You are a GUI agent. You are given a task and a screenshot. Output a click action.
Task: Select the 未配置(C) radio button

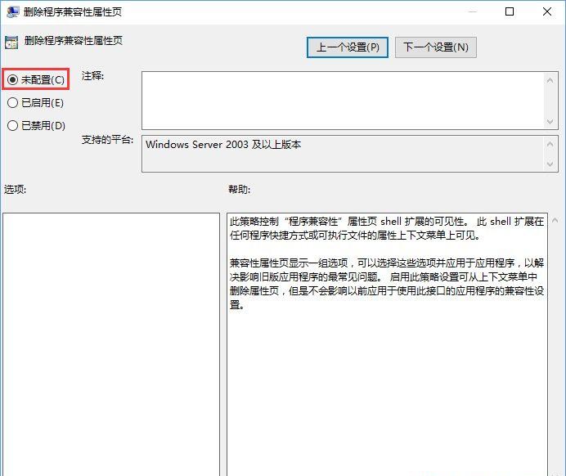tap(12, 79)
